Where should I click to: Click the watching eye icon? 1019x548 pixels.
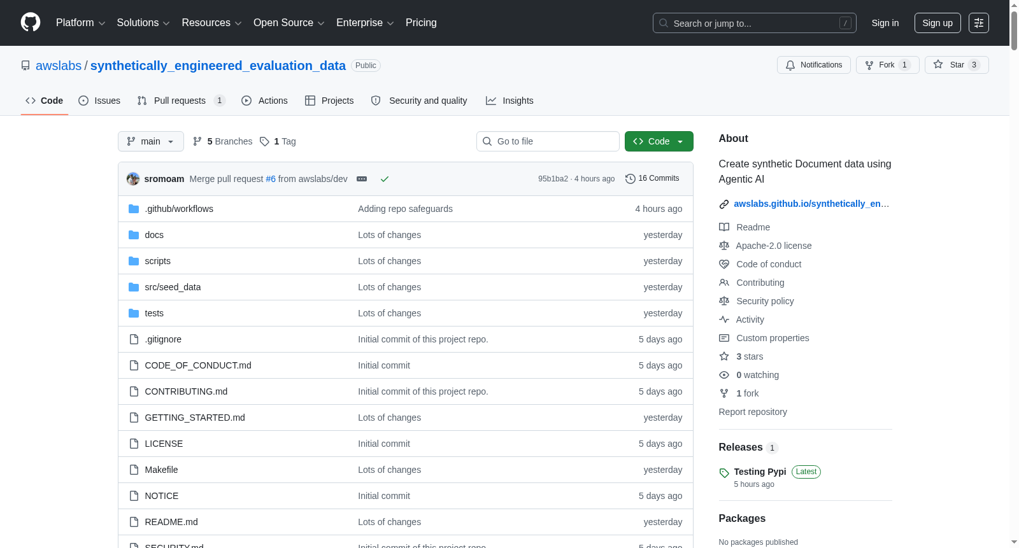(724, 375)
